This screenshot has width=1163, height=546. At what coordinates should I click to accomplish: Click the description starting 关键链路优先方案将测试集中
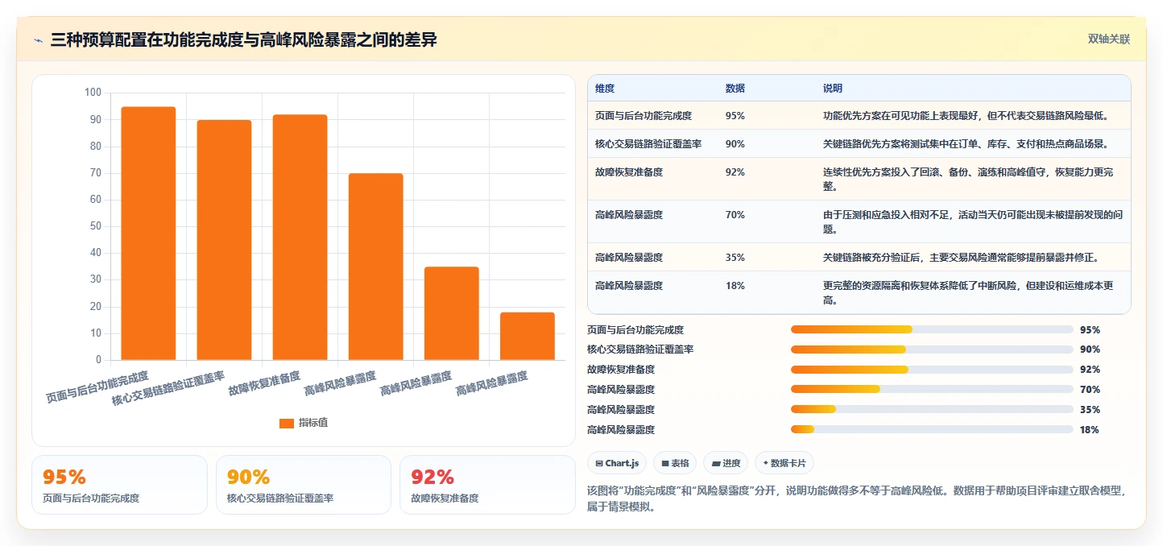tap(966, 144)
